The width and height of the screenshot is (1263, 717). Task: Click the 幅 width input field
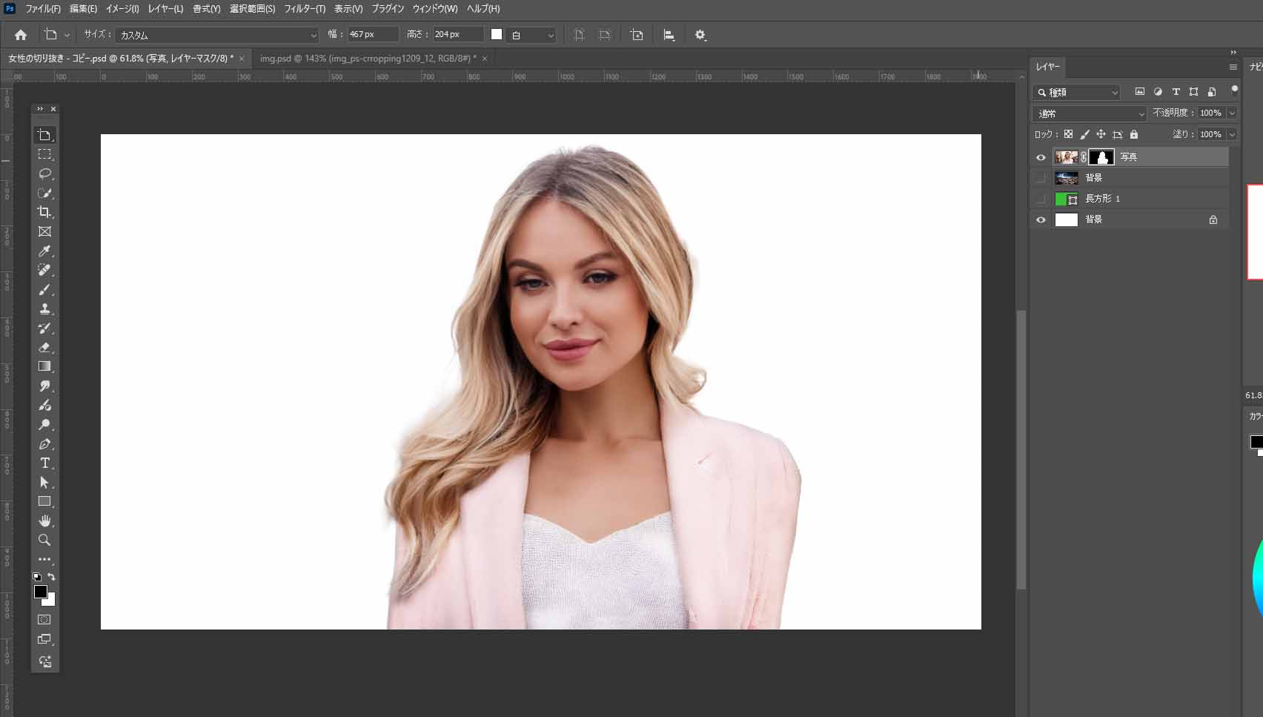click(x=372, y=35)
